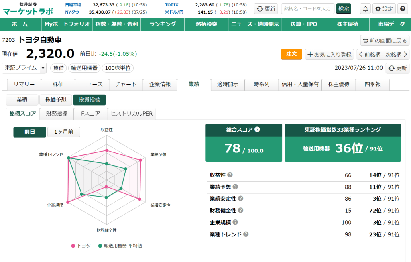Image resolution: width=411 pixels, height=262 pixels.
Task: Open the Fスコア tab
Action: click(91, 114)
